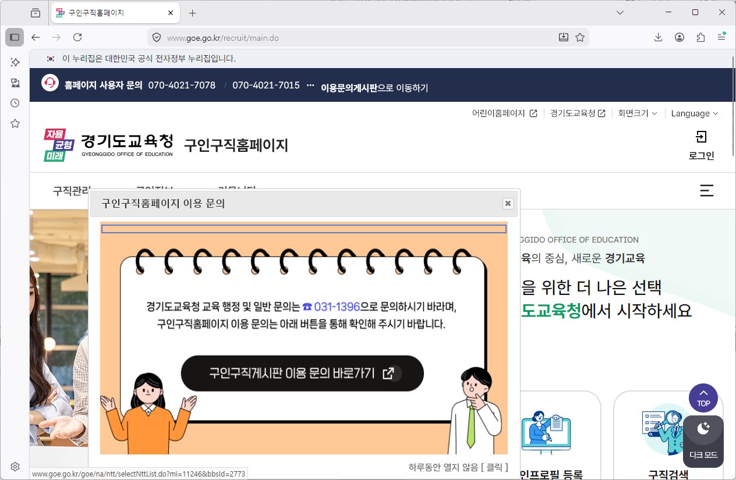The image size is (736, 480).
Task: Open the list all tabs chevron
Action: click(620, 12)
